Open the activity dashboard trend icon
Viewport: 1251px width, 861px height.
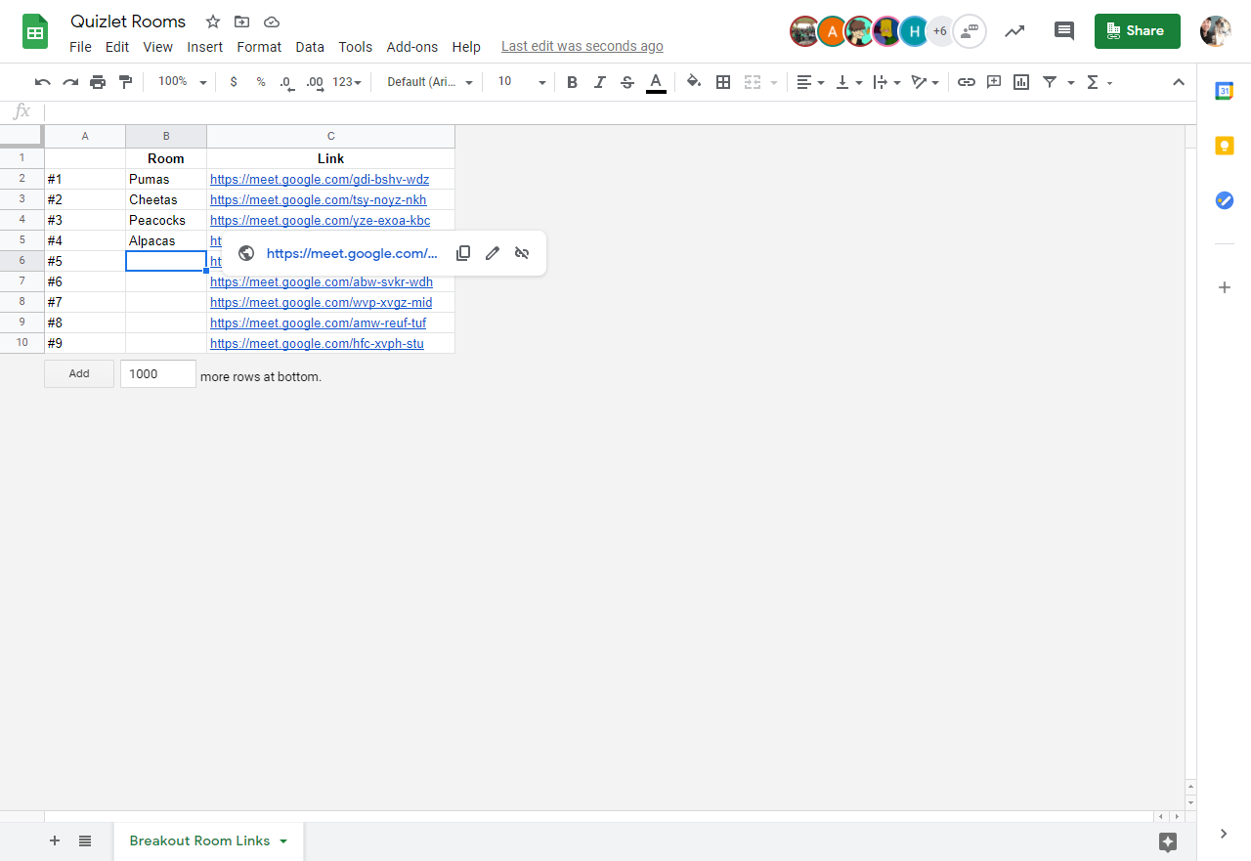tap(1014, 30)
